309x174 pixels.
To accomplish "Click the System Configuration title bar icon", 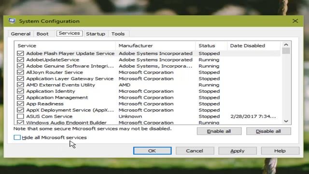I will pos(12,21).
